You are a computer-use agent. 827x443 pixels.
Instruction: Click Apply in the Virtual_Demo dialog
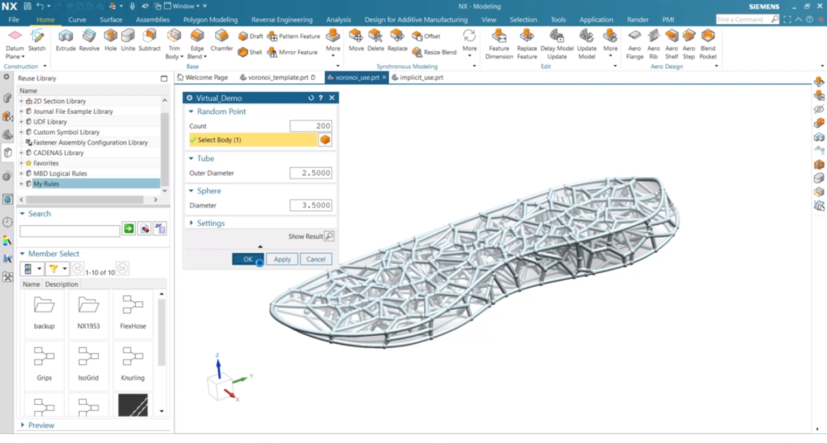pyautogui.click(x=282, y=259)
